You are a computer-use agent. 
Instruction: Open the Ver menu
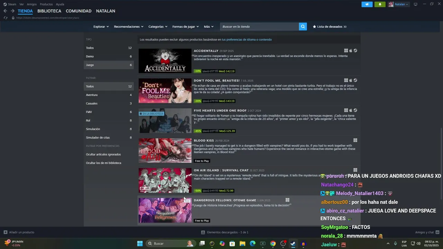coord(21,4)
